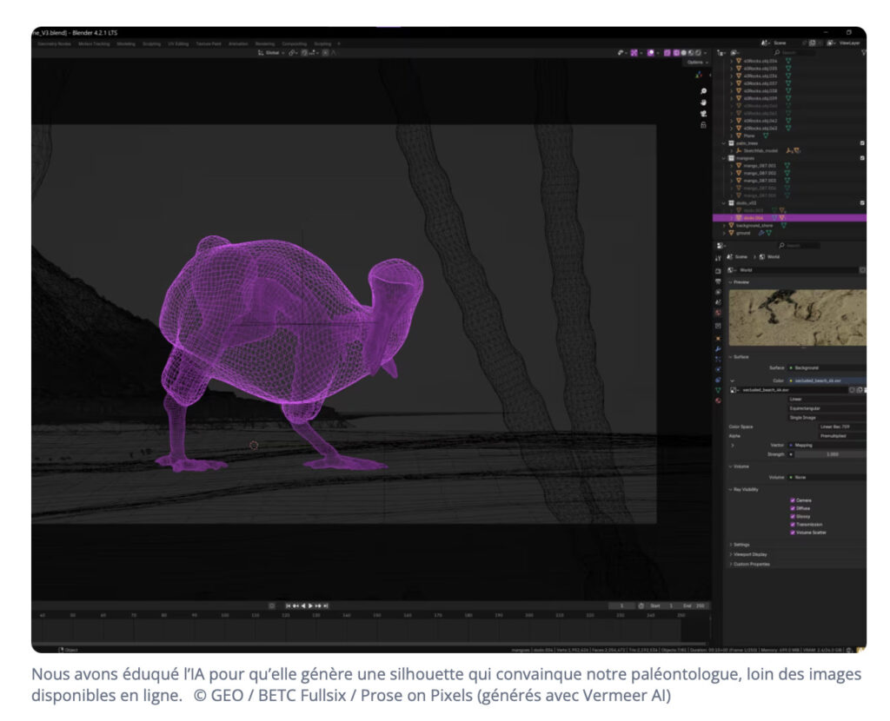Uncheck Glossy ray visibility

(x=793, y=516)
